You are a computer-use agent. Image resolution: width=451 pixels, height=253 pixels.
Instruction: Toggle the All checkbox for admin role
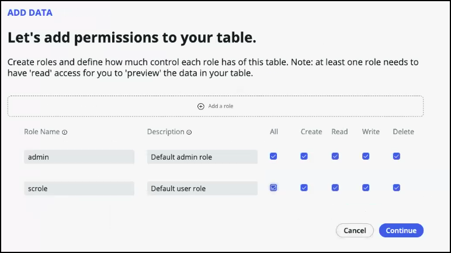tap(273, 156)
